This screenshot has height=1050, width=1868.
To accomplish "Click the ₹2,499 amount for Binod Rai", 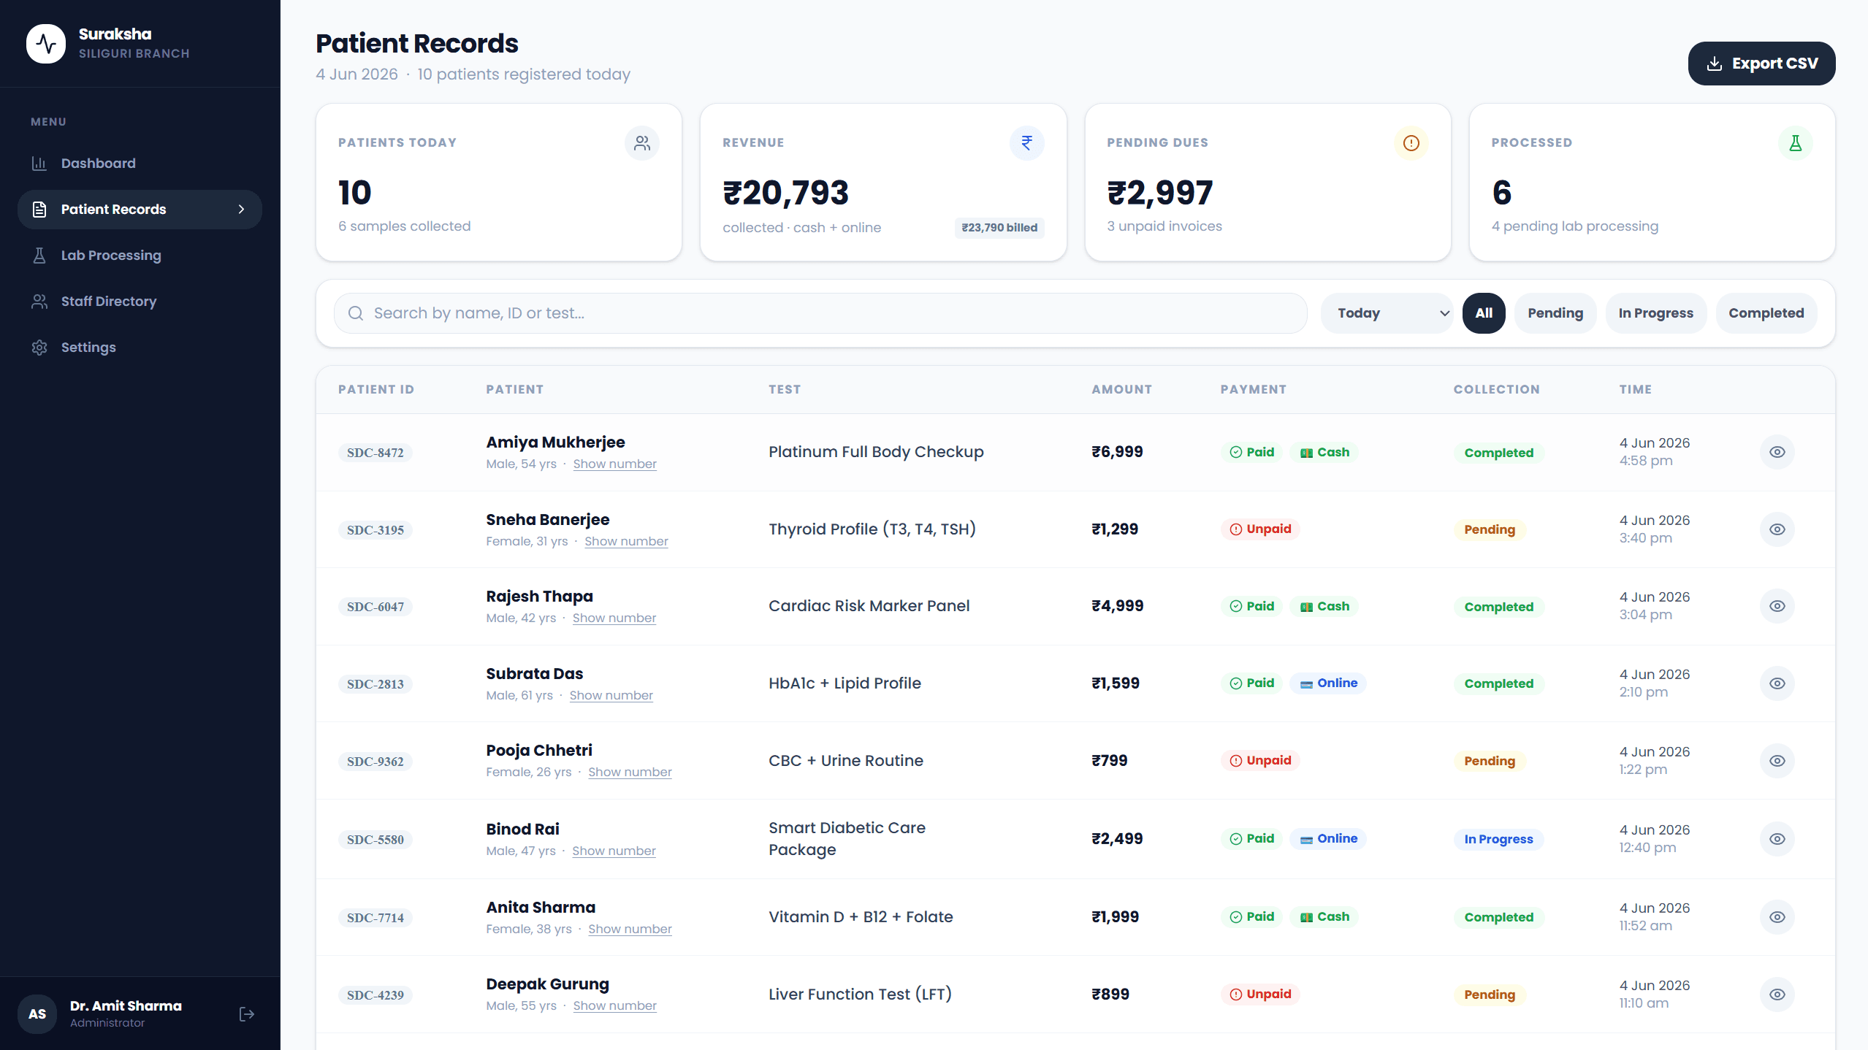I will pyautogui.click(x=1116, y=839).
